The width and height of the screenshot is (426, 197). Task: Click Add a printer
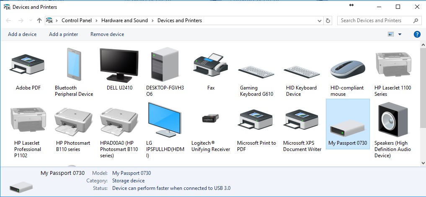pos(64,34)
